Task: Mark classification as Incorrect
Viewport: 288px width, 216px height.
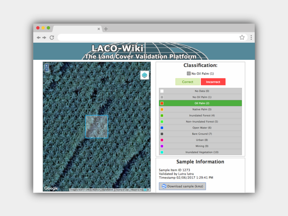Action: coord(213,82)
